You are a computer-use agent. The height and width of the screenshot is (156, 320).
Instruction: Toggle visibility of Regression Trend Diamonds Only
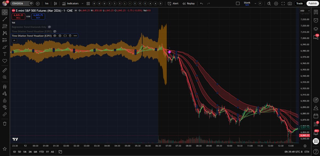49,27
